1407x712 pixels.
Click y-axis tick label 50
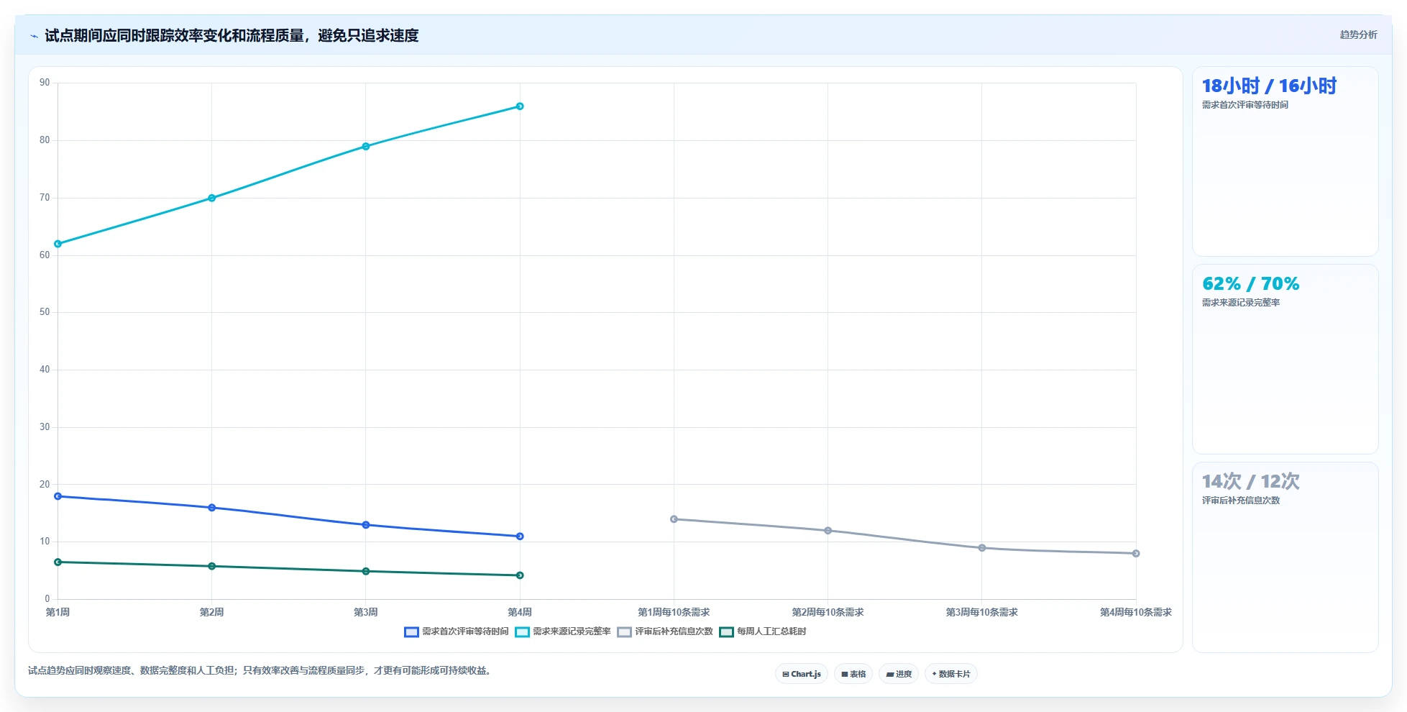(45, 312)
